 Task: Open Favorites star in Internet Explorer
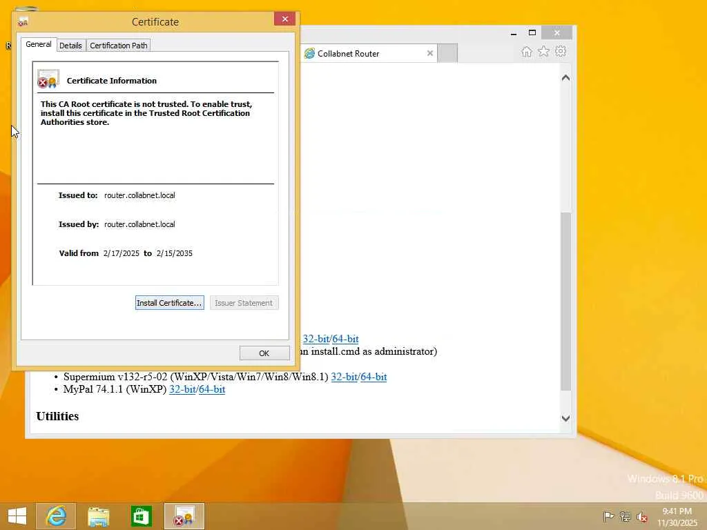tap(544, 51)
